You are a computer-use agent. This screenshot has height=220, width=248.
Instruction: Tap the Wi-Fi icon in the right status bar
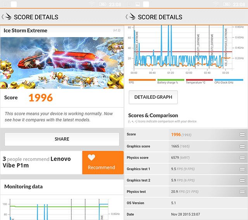pyautogui.click(x=215, y=5)
